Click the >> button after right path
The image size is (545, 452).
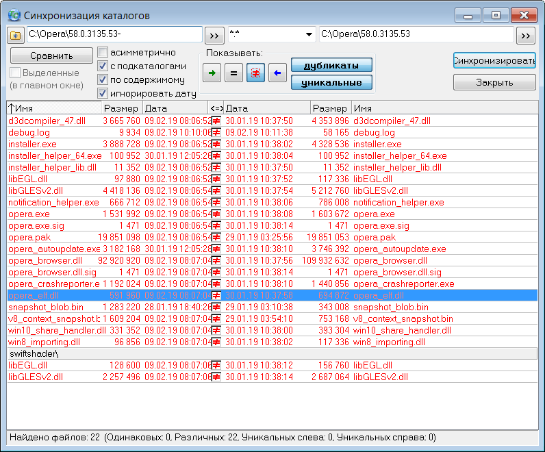coord(526,36)
